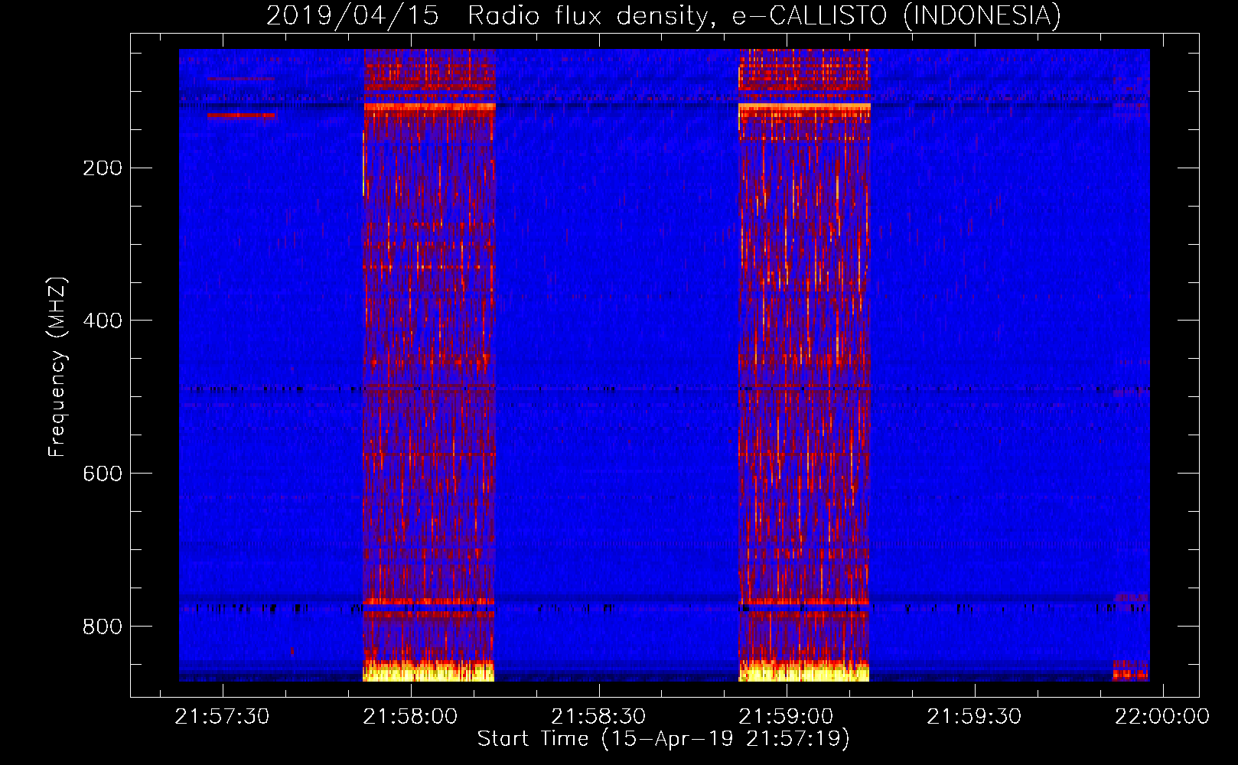Click the '21:57:30' time tick label
The width and height of the screenshot is (1238, 765).
pyautogui.click(x=222, y=716)
